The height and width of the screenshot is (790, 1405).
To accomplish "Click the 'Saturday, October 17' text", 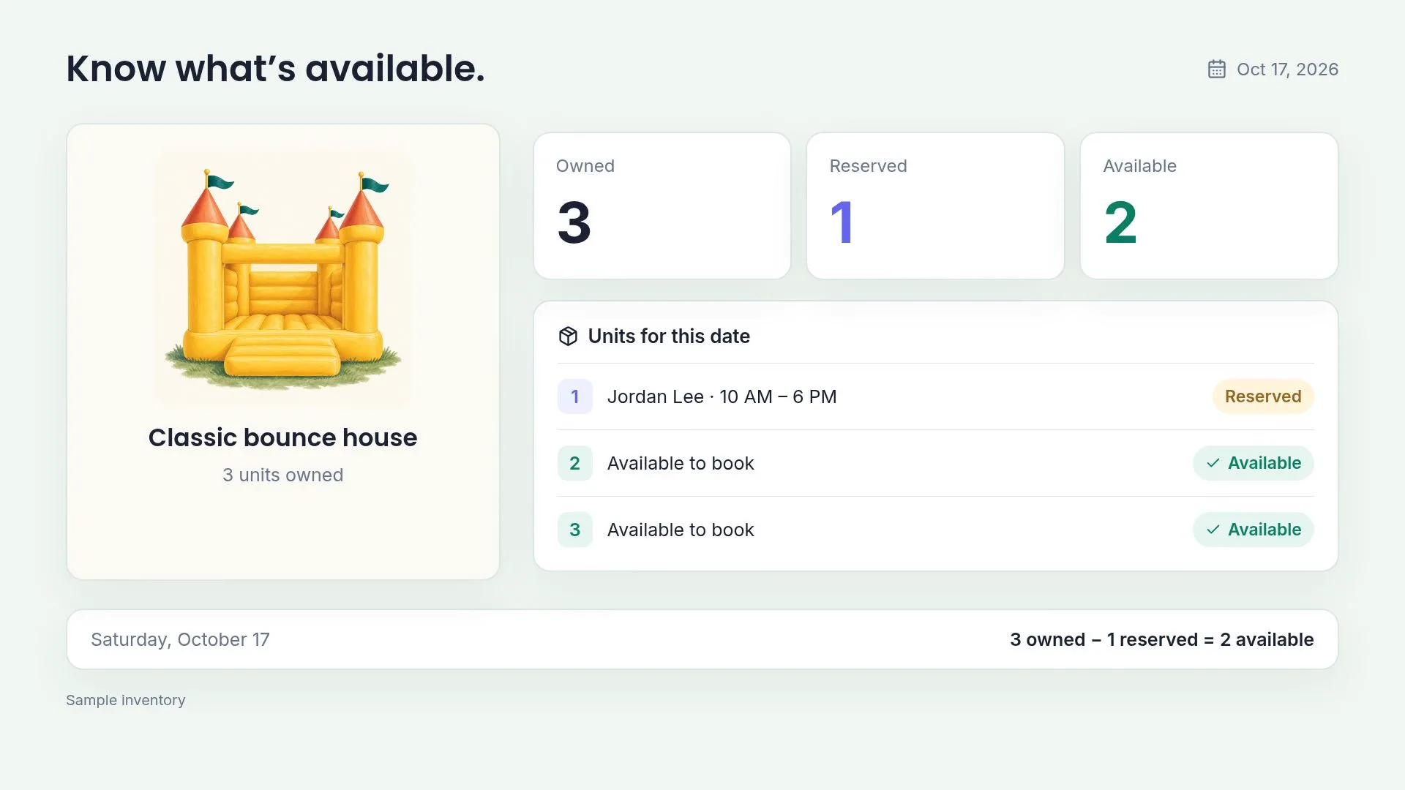I will pos(180,639).
